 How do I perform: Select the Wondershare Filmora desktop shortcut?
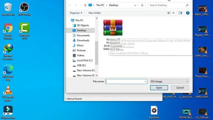pyautogui.click(x=8, y=112)
